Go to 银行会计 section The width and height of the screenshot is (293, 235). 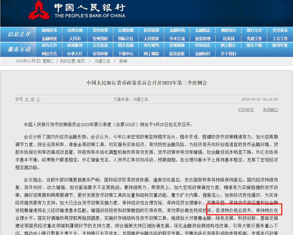(x=254, y=30)
